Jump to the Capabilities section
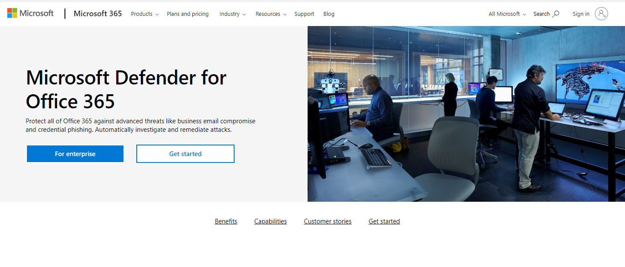This screenshot has height=267, width=625. (270, 221)
